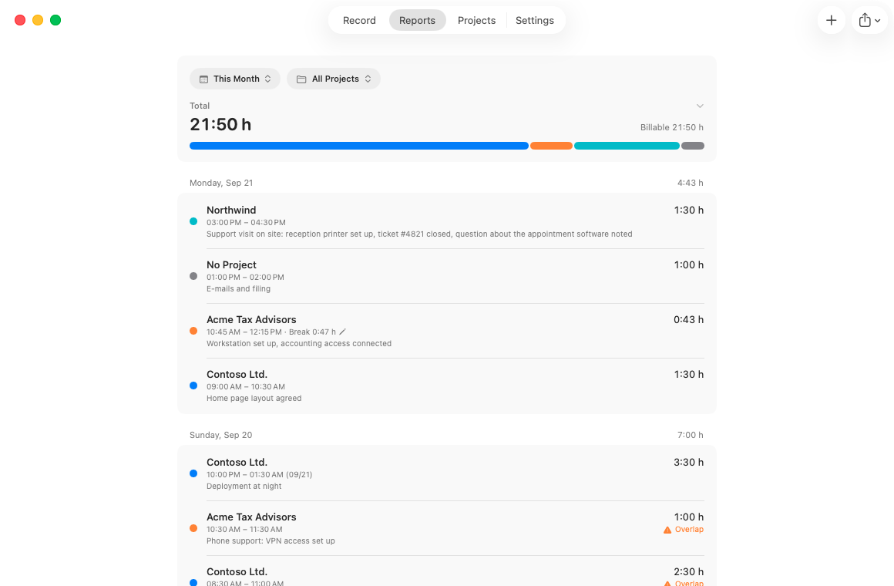This screenshot has width=894, height=586.
Task: Click the 3:30 h Contoso duration
Action: [x=689, y=463]
